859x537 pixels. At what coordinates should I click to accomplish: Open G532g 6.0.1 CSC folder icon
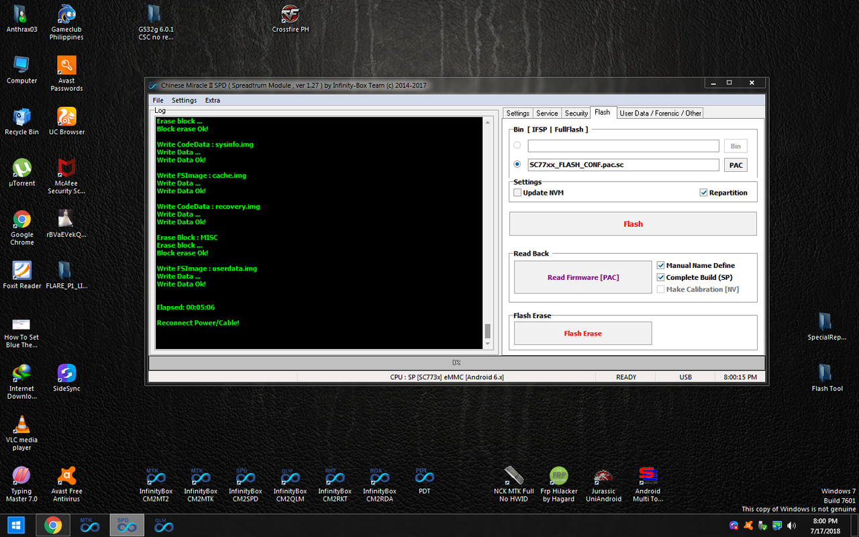point(156,21)
